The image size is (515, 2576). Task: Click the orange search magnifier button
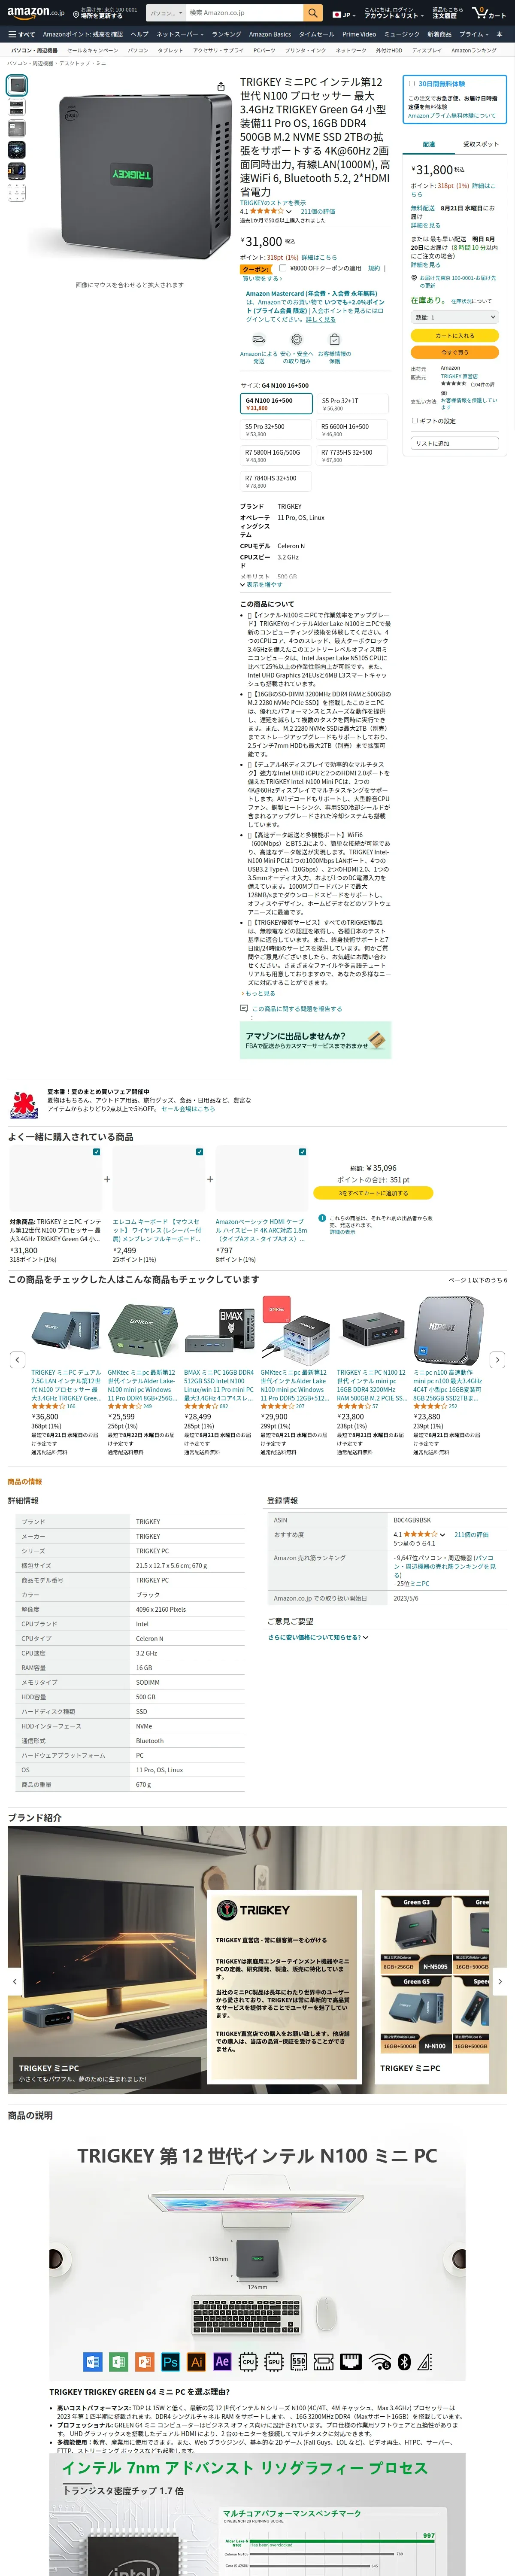(313, 13)
